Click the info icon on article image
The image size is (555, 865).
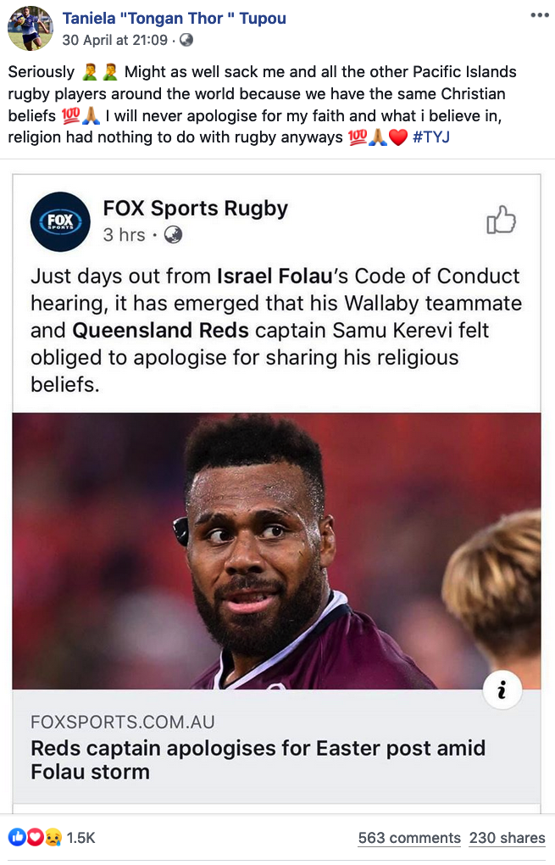tap(501, 691)
